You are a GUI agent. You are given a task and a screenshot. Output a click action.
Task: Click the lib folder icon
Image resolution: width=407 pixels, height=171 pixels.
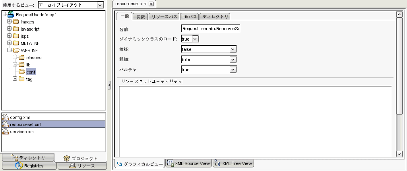click(x=22, y=64)
